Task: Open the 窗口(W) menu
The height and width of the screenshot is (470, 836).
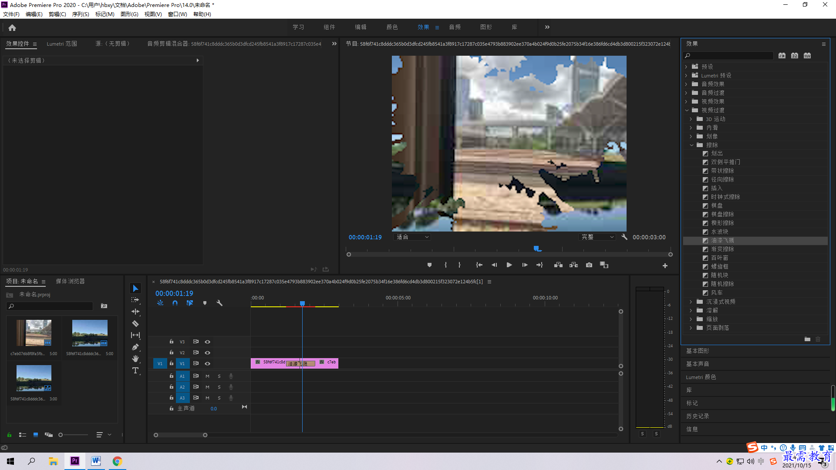Action: point(178,14)
